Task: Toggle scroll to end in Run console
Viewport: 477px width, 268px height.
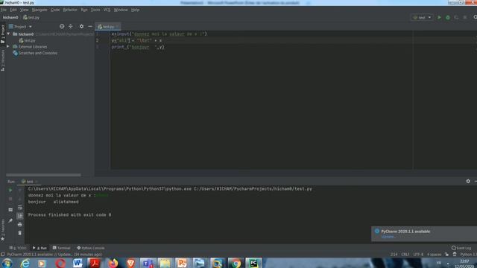Action: tap(20, 216)
